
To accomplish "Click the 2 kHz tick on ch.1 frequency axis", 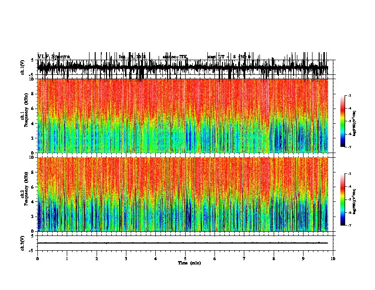I will (33, 138).
